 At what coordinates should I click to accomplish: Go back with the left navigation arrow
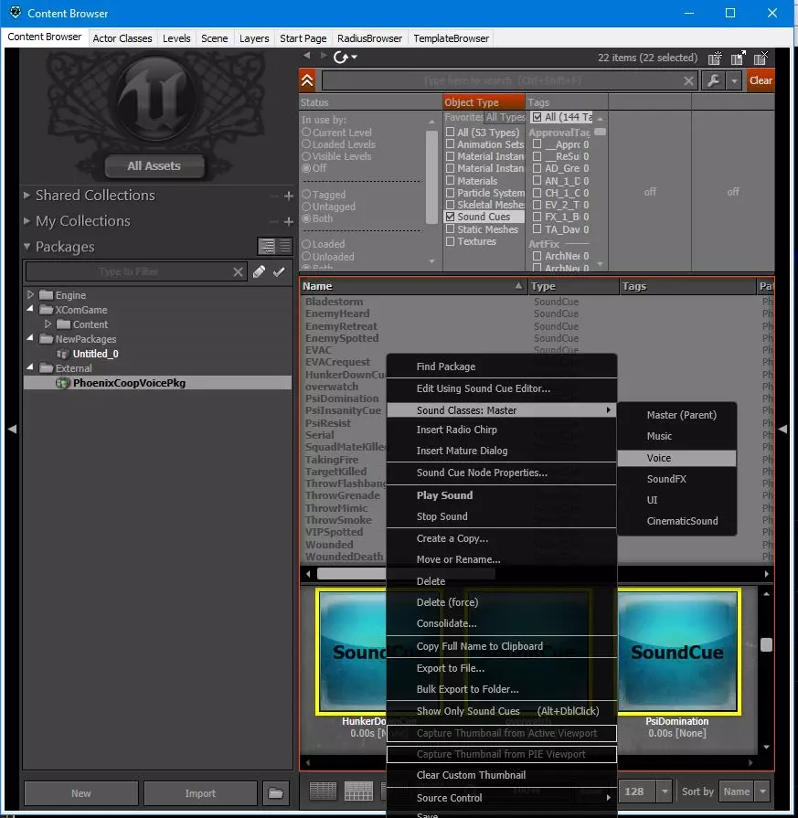click(x=307, y=56)
